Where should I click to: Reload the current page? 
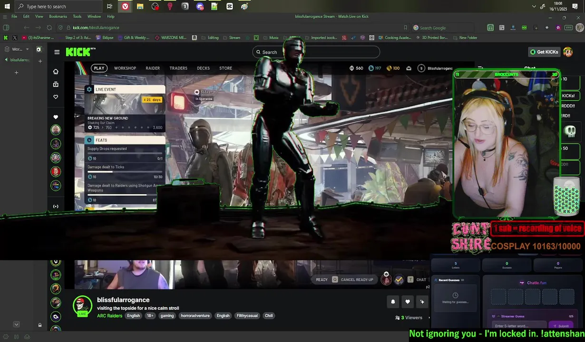[x=49, y=28]
